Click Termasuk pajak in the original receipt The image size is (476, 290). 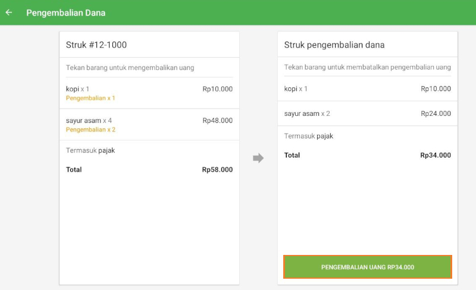[x=90, y=151]
